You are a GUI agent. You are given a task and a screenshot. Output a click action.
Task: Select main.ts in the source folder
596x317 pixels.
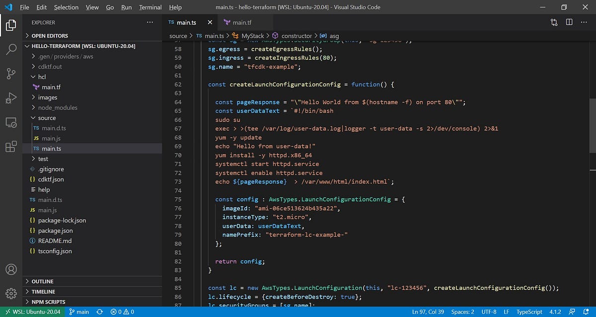point(92,149)
